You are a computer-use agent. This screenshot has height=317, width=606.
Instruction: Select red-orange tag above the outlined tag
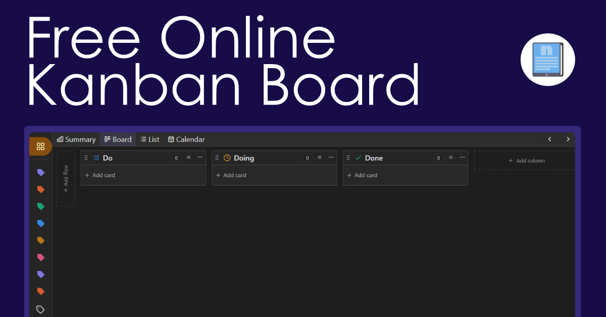41,291
